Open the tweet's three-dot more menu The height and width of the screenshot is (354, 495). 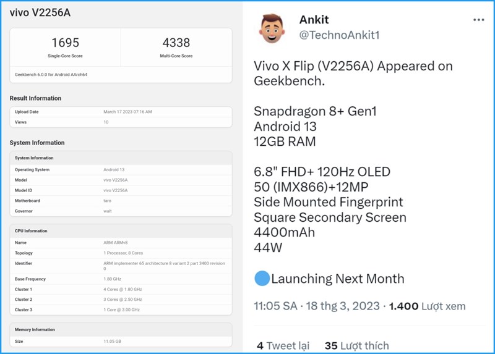pos(478,20)
